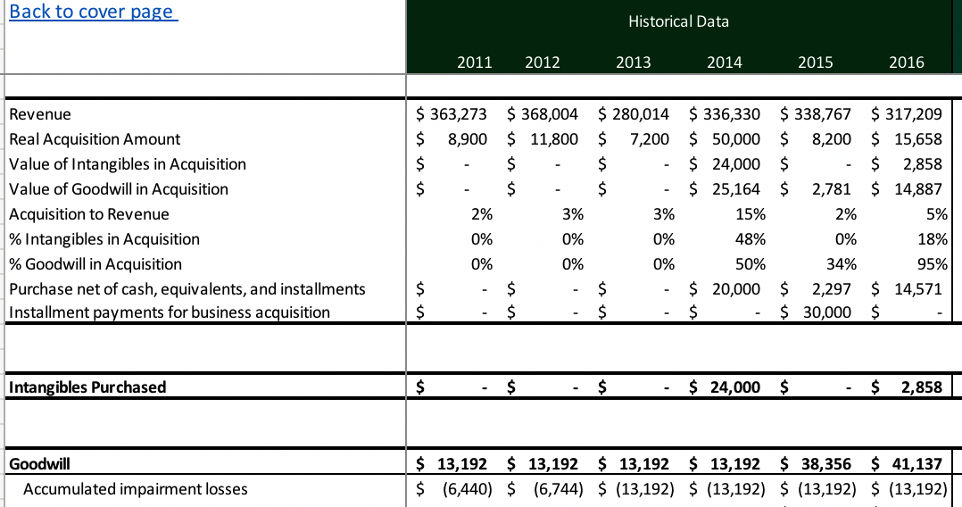Select the 2011 year column header
The image size is (962, 507).
473,62
